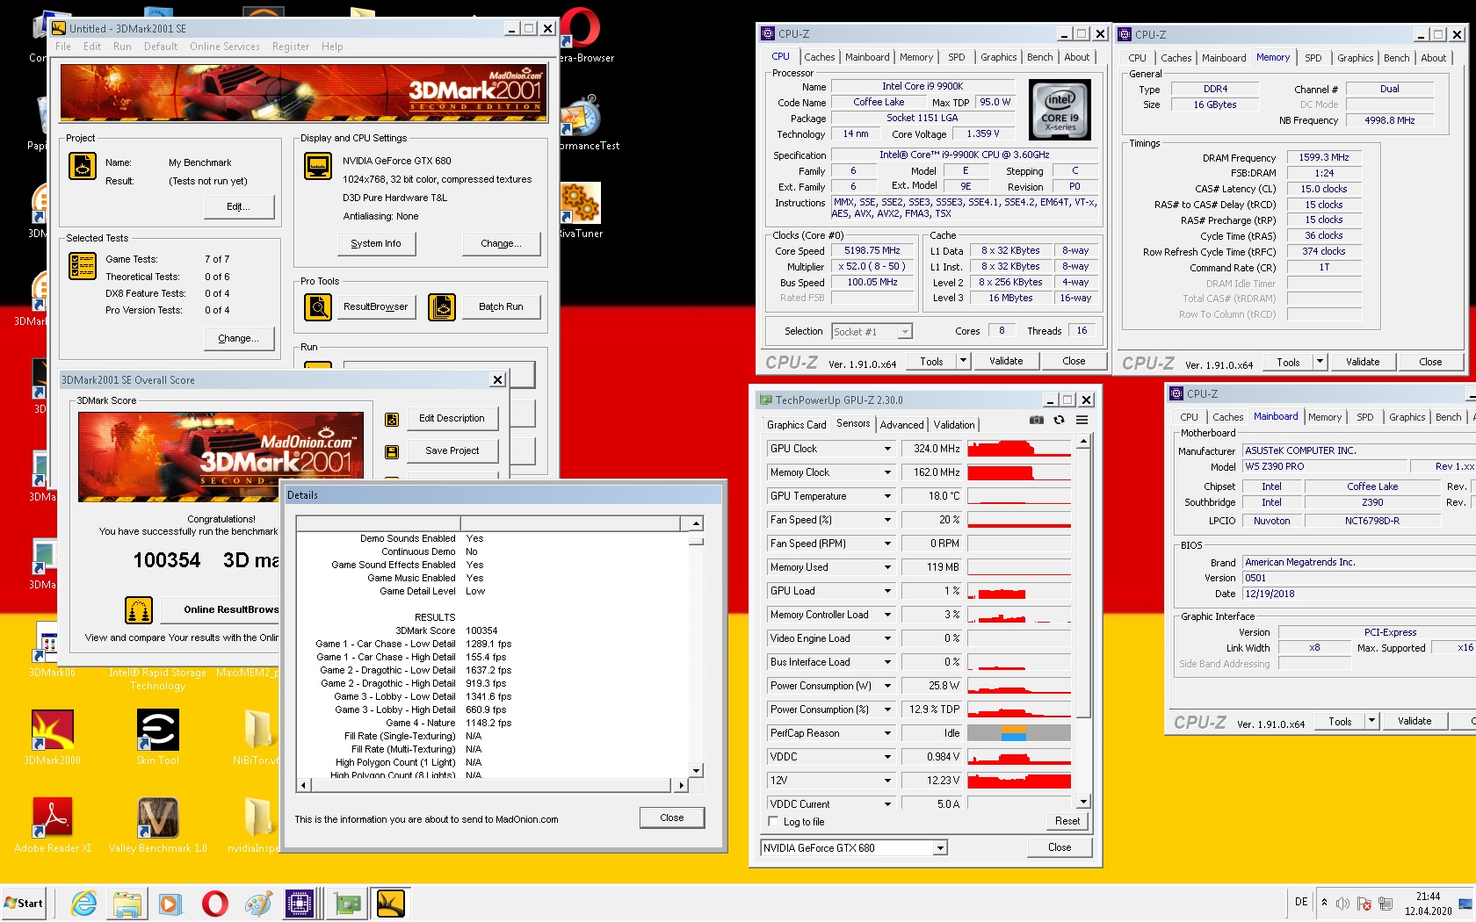Launch Windows Media Player from the taskbar
Screen dimensions: 1476x922
[x=170, y=904]
